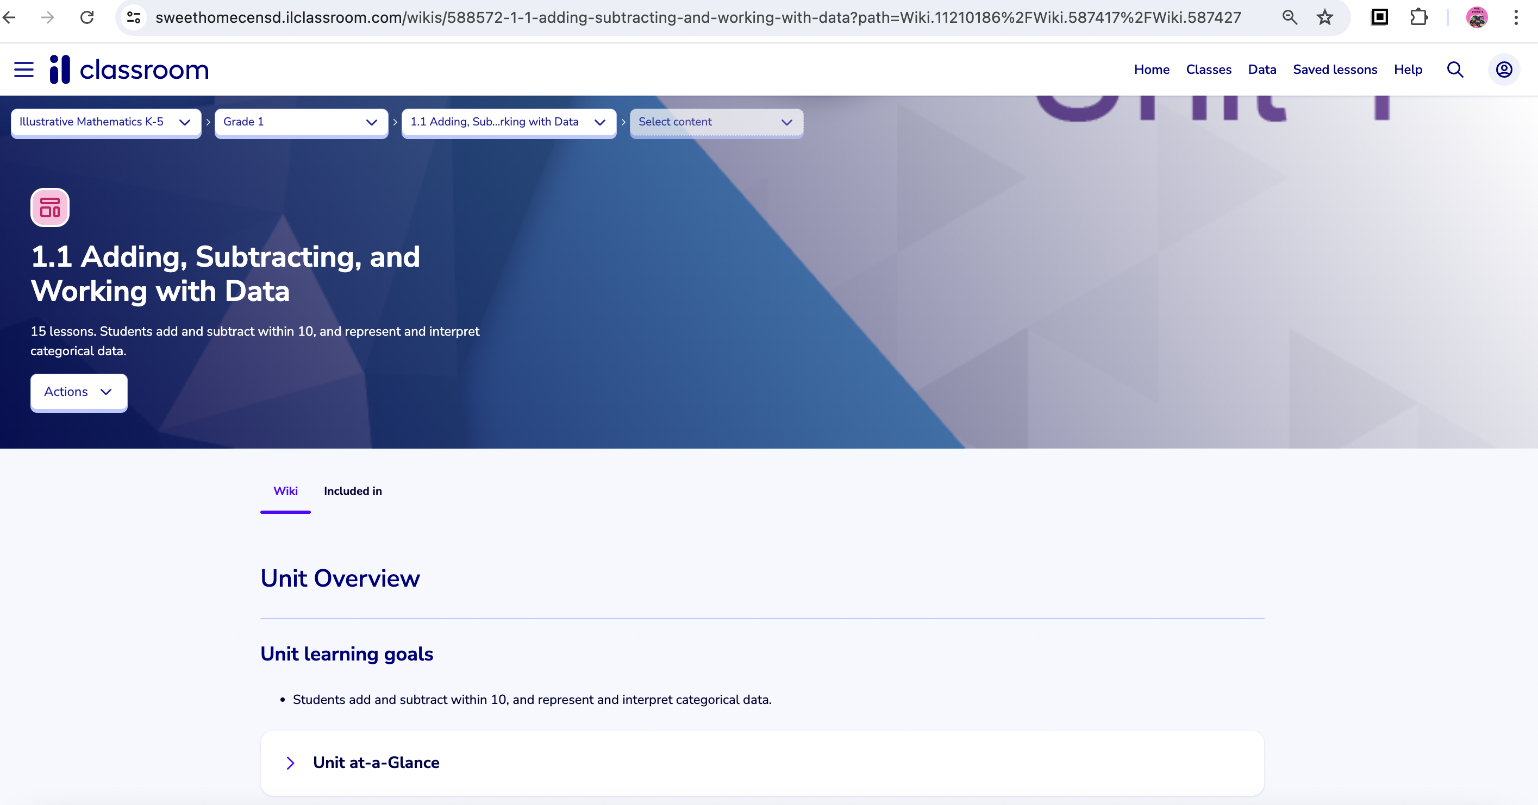The width and height of the screenshot is (1538, 805).
Task: Open the Actions button menu
Action: click(79, 392)
